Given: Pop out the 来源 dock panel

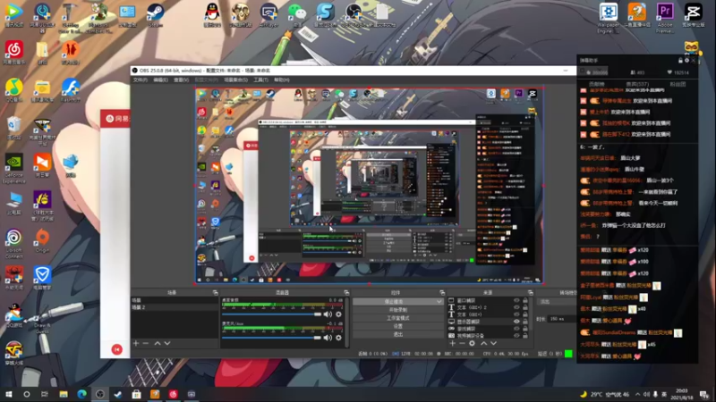Looking at the screenshot, I should pyautogui.click(x=530, y=293).
